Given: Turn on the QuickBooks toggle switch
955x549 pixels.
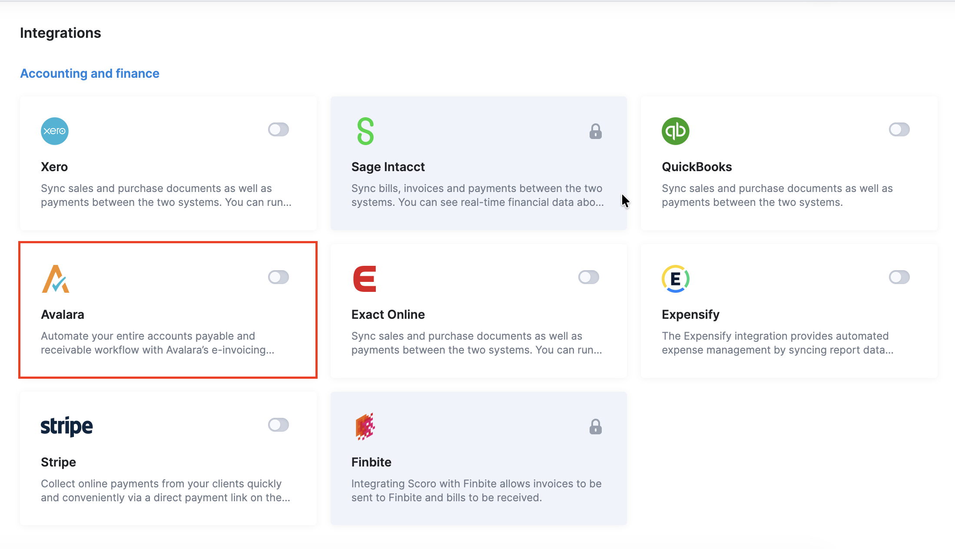Looking at the screenshot, I should 899,129.
